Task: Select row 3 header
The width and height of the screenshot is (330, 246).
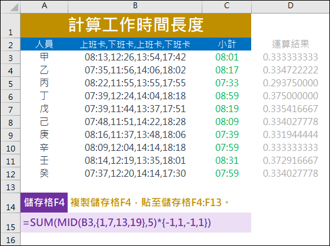Action: click(11, 58)
